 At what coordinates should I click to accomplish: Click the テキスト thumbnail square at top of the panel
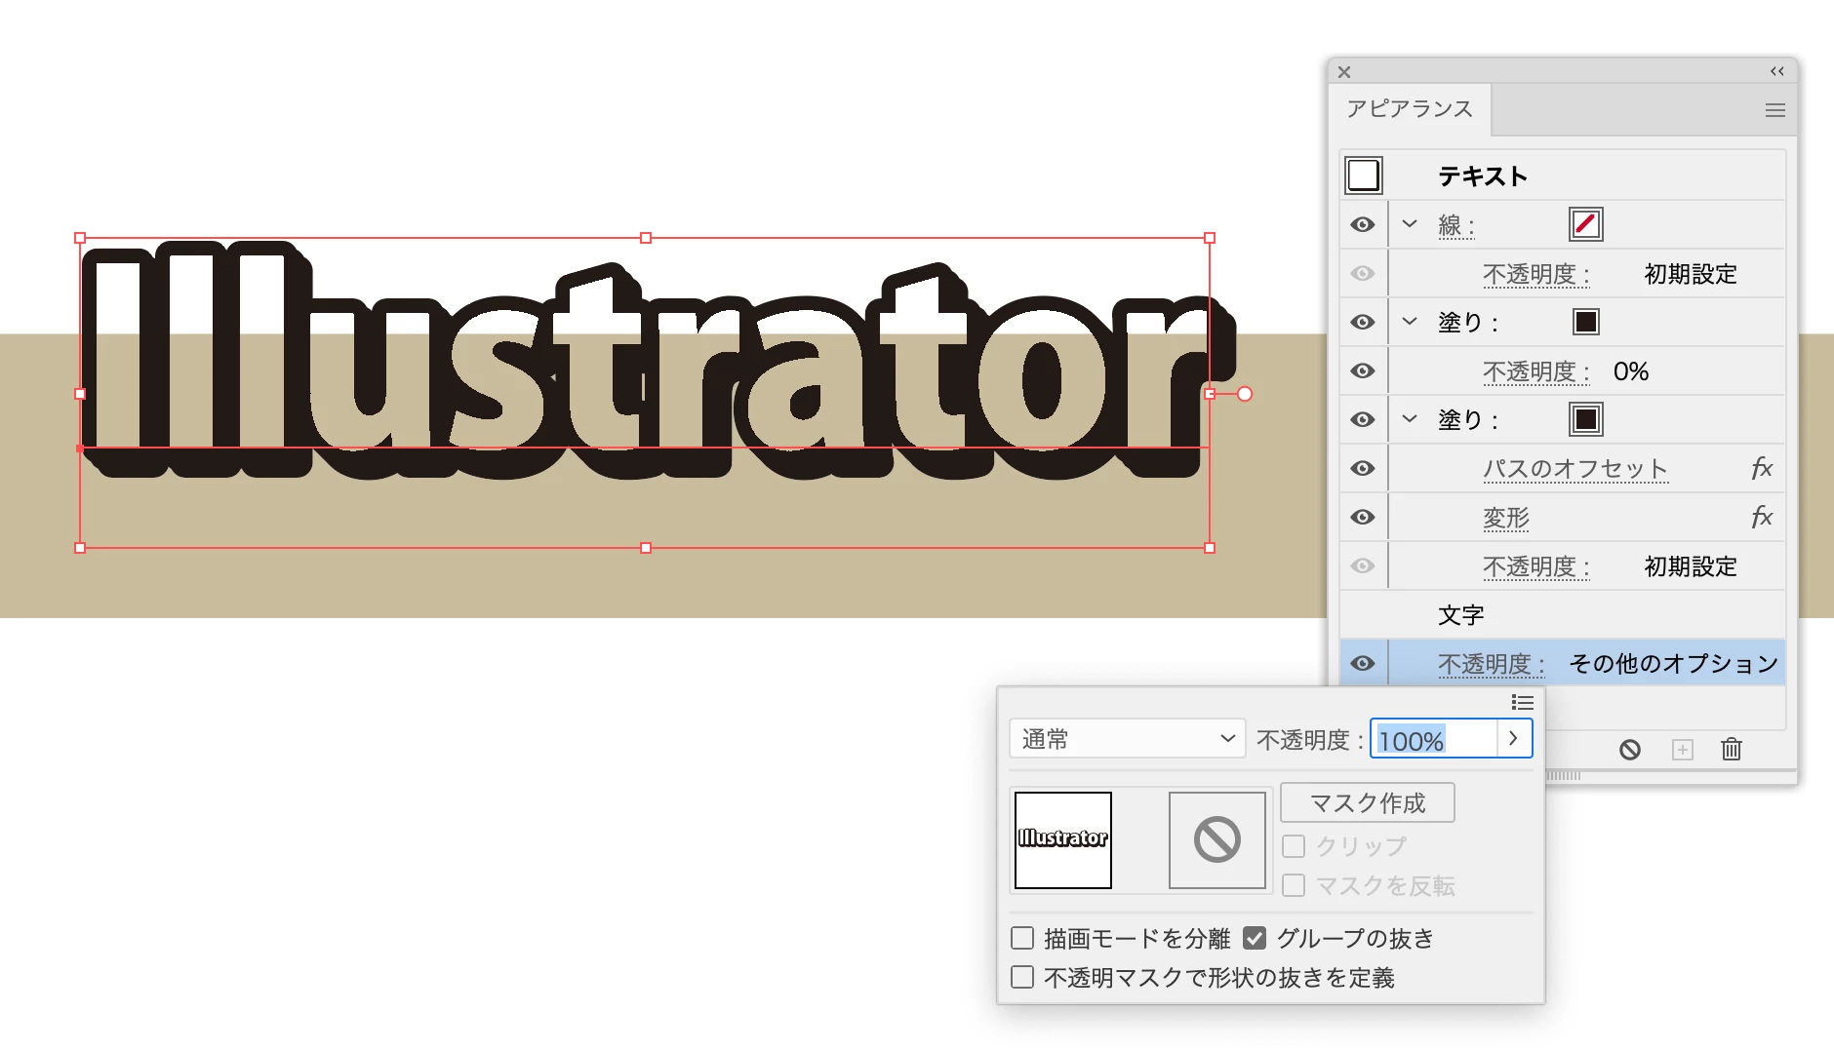[1363, 175]
